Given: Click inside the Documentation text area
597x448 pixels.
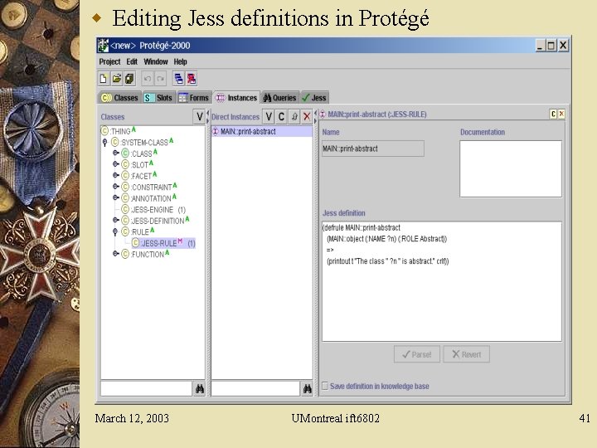Looking at the screenshot, I should tap(511, 168).
